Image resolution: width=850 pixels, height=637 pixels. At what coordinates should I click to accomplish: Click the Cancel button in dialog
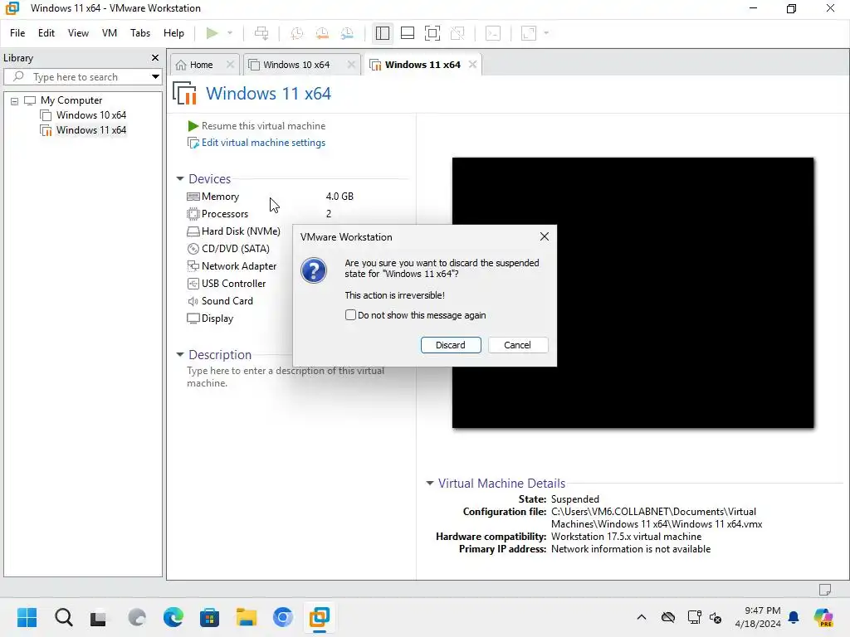click(x=518, y=345)
